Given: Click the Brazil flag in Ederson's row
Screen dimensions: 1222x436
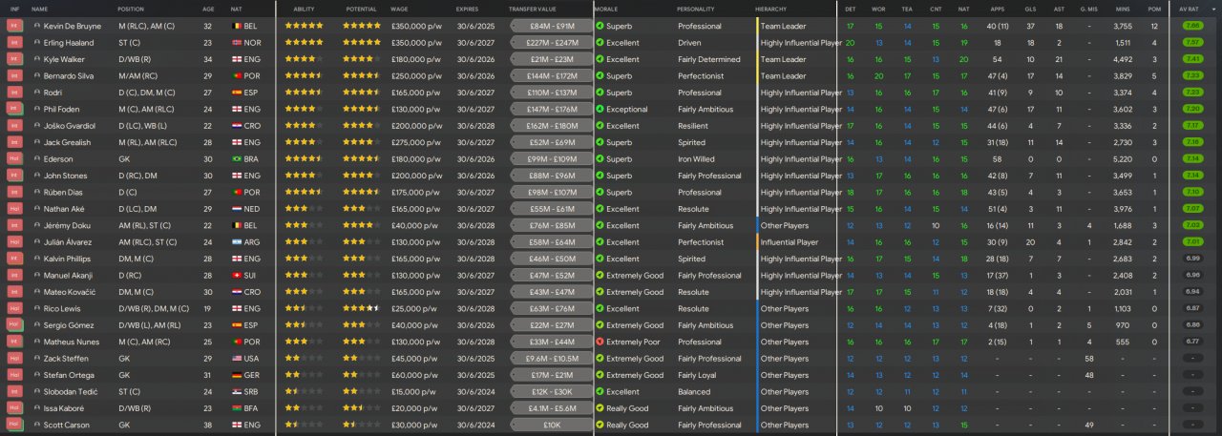Looking at the screenshot, I should tap(236, 159).
